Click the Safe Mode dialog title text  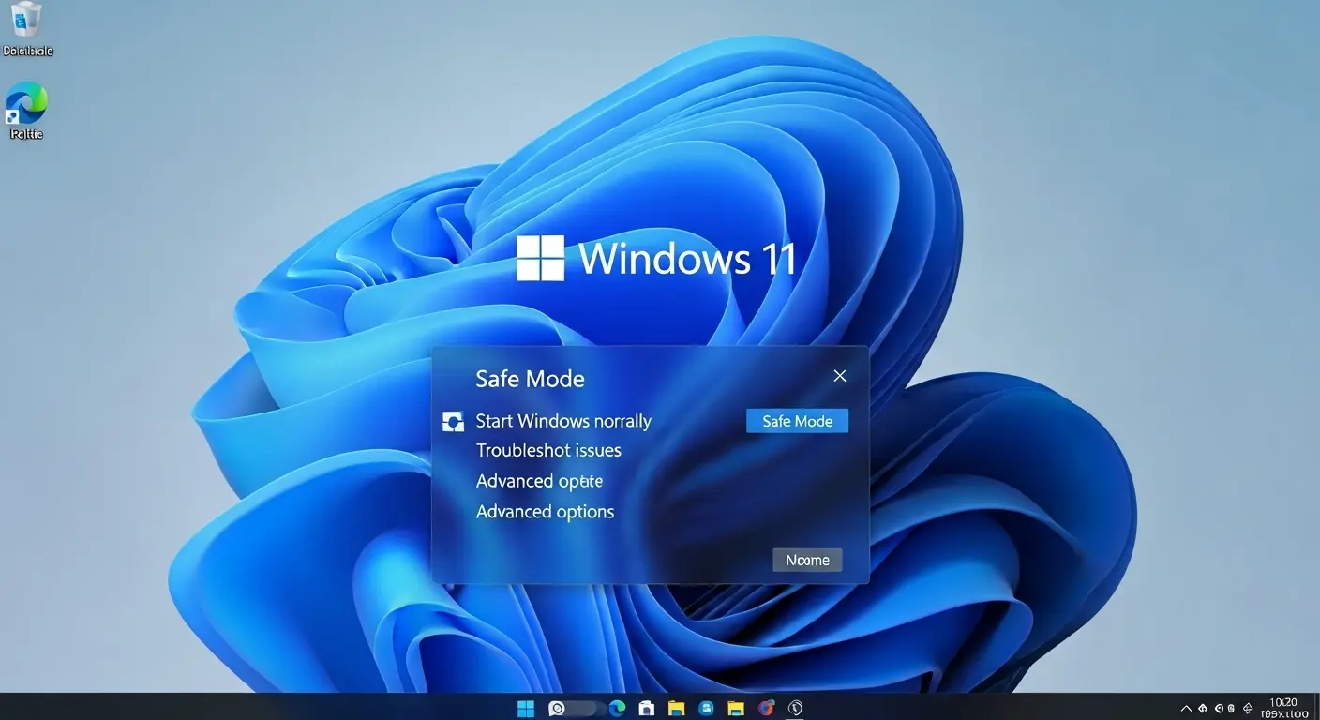[x=530, y=379]
